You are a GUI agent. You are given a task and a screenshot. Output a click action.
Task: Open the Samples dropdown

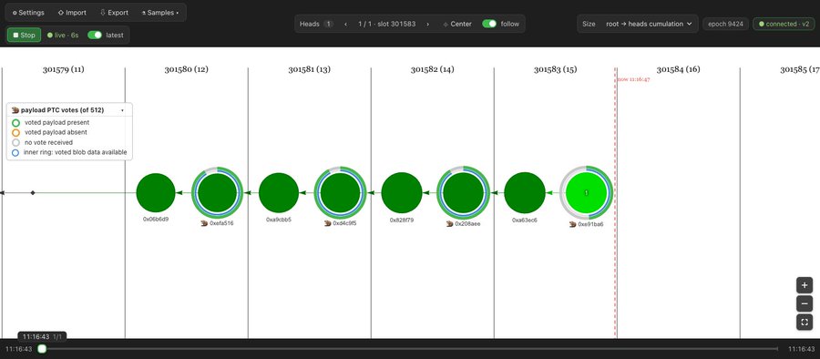(x=160, y=13)
